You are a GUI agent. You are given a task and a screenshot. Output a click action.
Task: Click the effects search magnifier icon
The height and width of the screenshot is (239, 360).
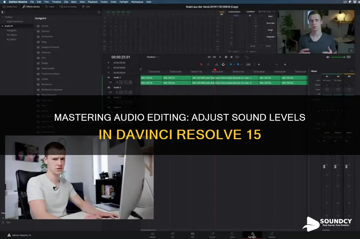tap(99, 12)
